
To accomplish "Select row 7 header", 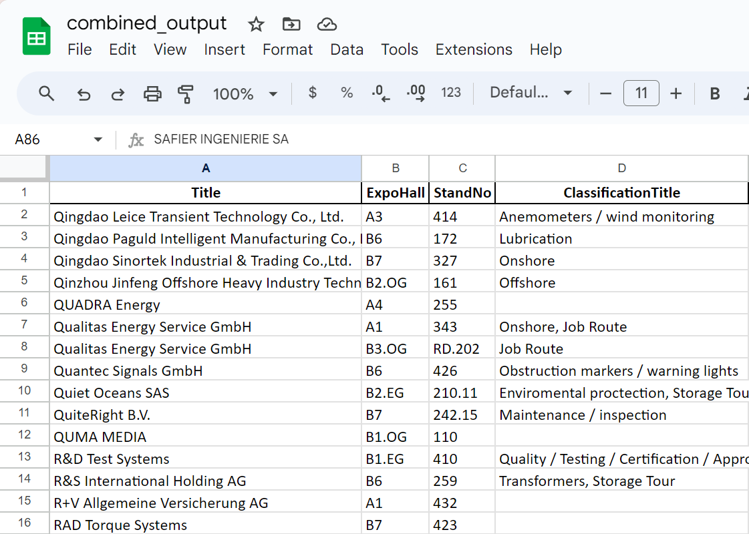I will pyautogui.click(x=24, y=325).
